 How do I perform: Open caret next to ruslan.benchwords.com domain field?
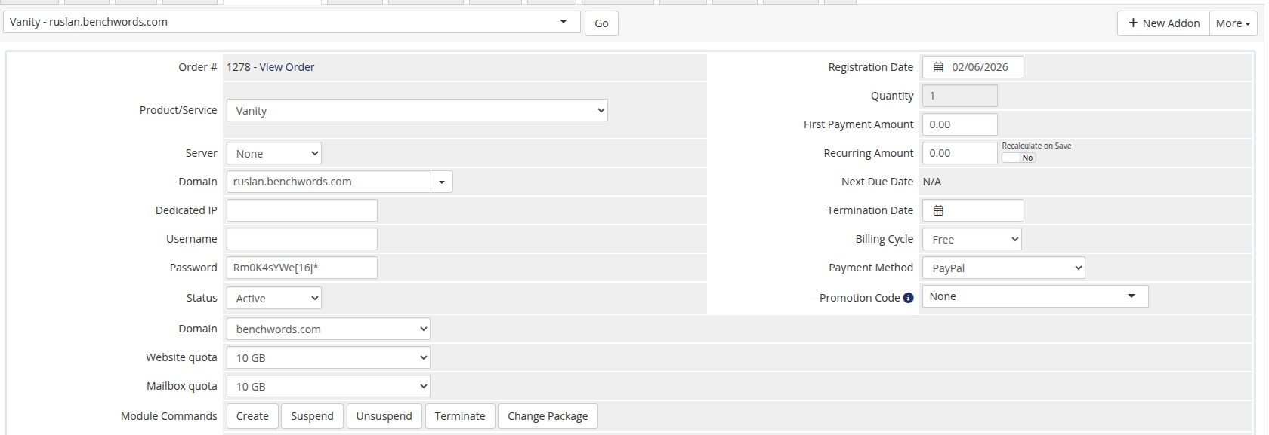pyautogui.click(x=442, y=182)
